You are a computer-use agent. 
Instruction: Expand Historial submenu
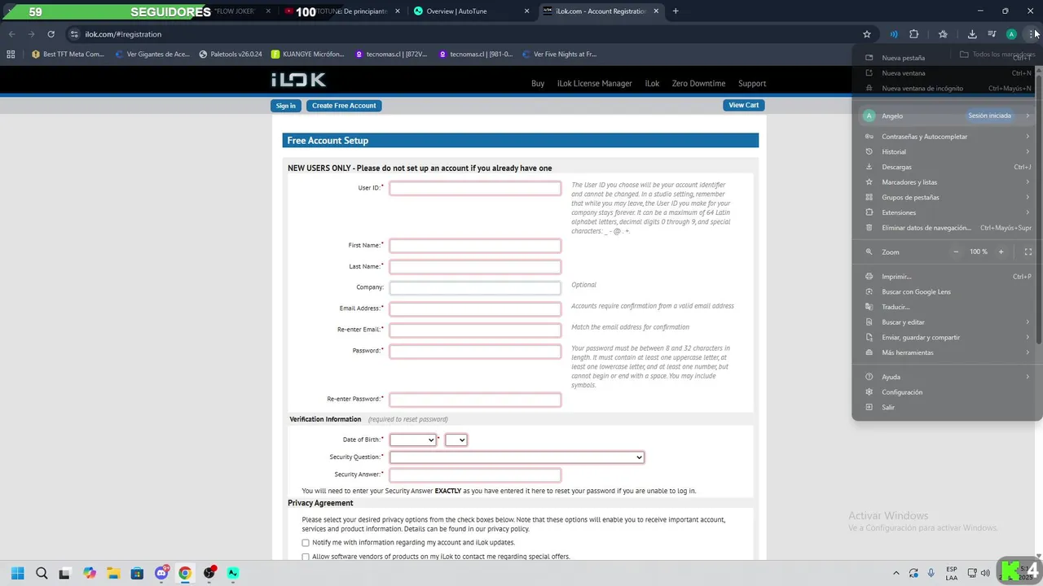(947, 151)
